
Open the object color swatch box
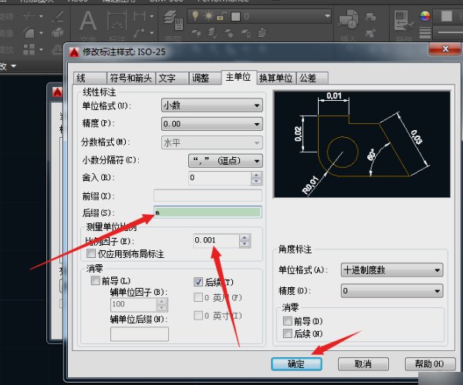pyautogui.click(x=447, y=16)
